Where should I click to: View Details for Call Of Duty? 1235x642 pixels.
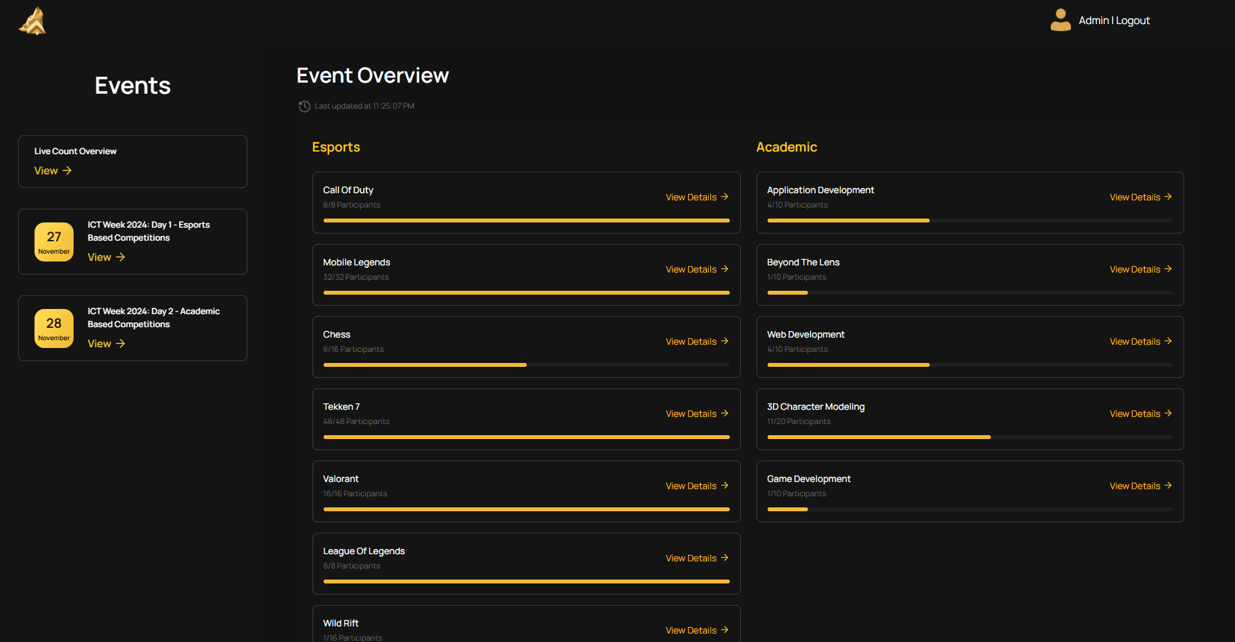697,197
